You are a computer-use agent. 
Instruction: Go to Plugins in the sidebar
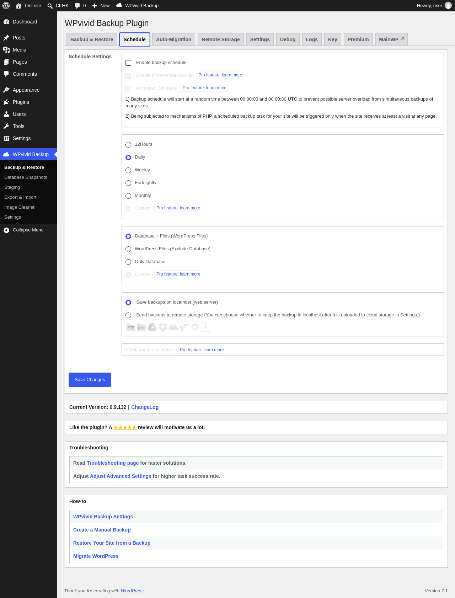click(28, 102)
